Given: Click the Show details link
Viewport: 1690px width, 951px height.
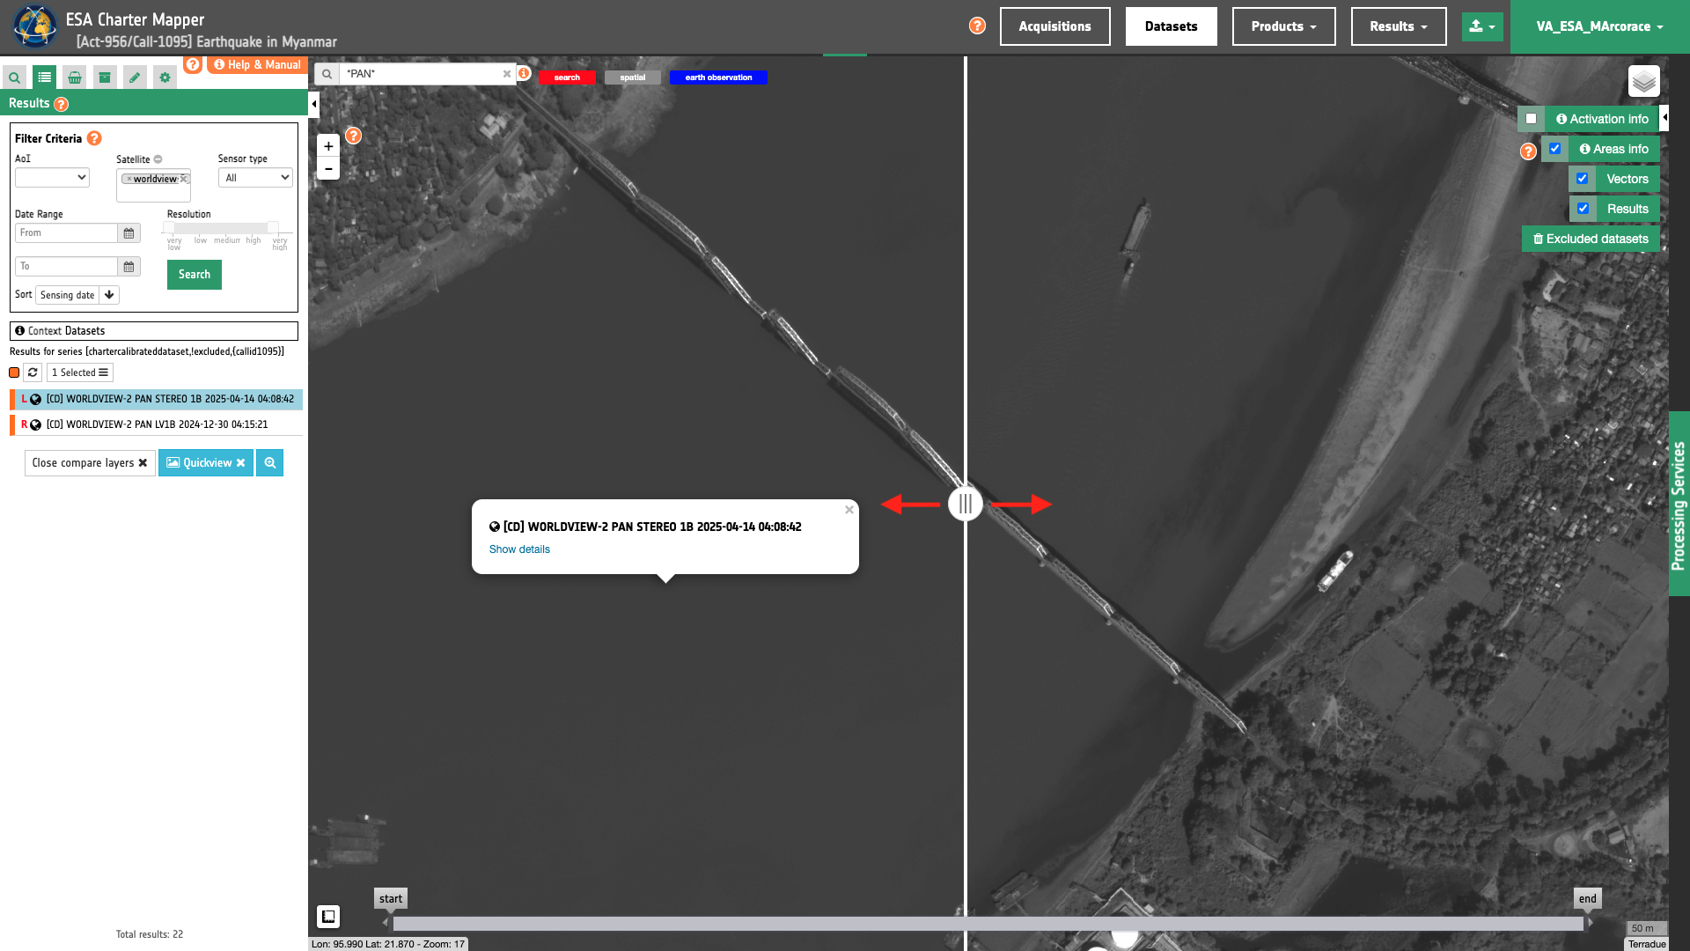Looking at the screenshot, I should (519, 549).
